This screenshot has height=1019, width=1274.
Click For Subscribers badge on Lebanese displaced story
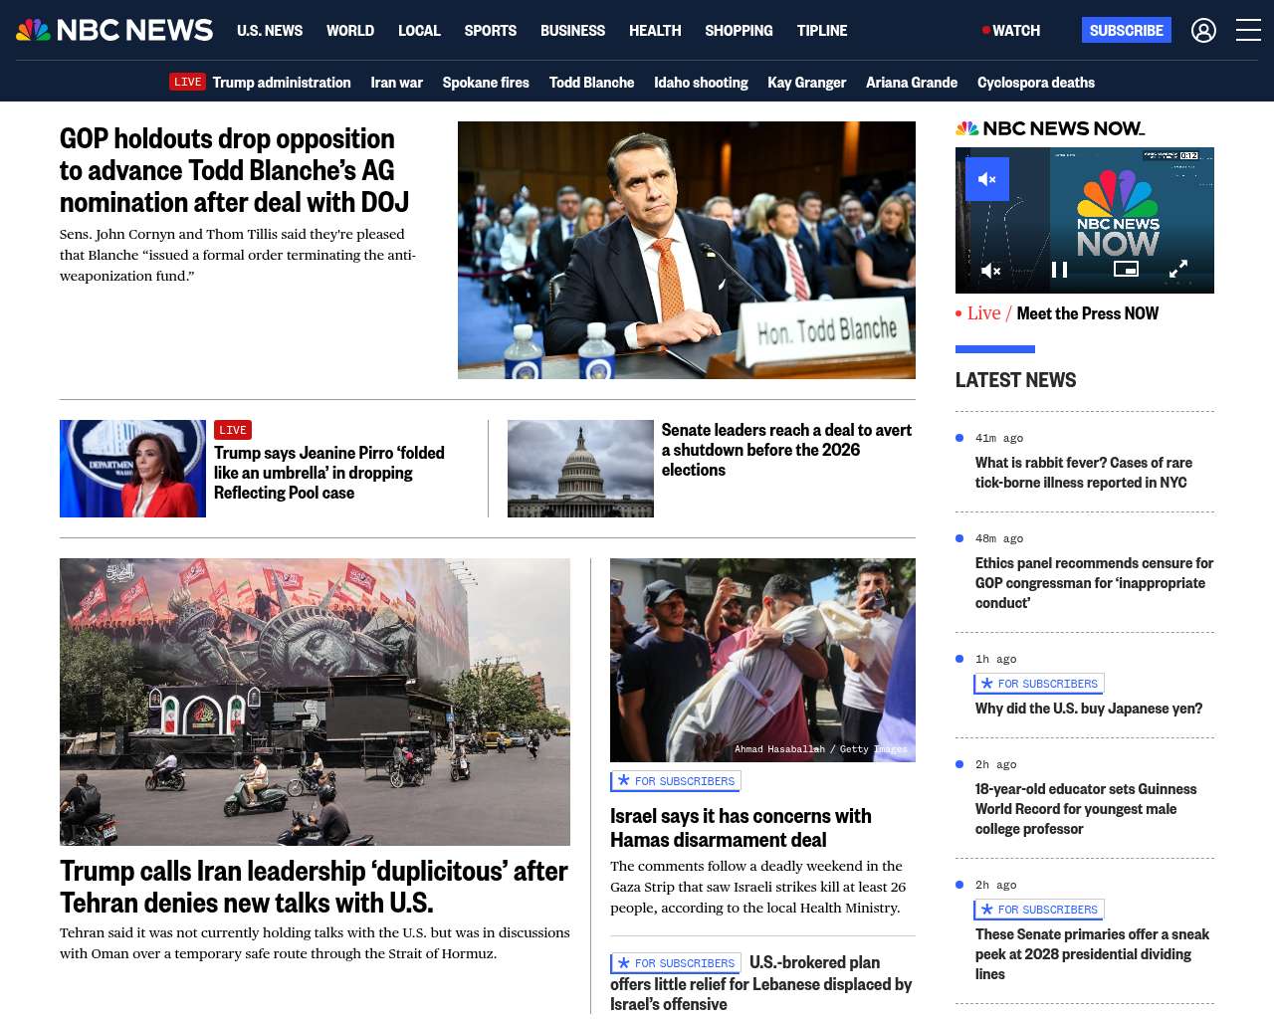(x=676, y=963)
